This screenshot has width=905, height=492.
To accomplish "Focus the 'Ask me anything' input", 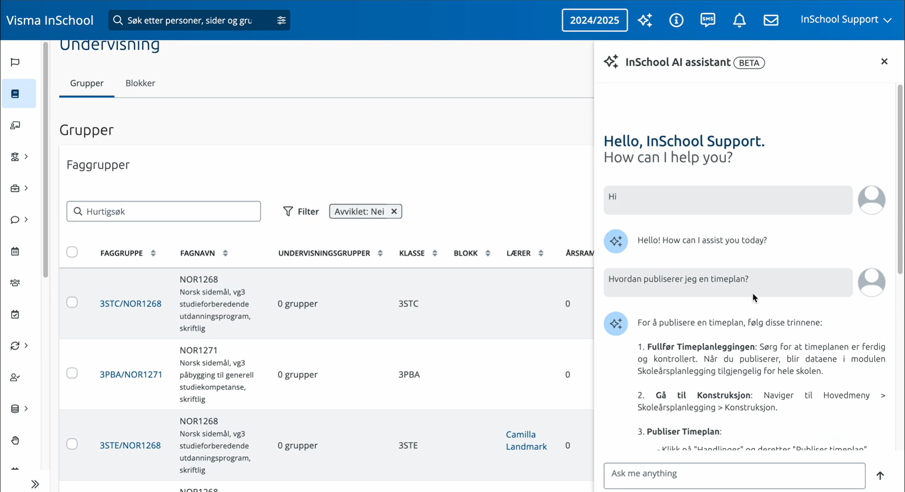I will click(734, 476).
